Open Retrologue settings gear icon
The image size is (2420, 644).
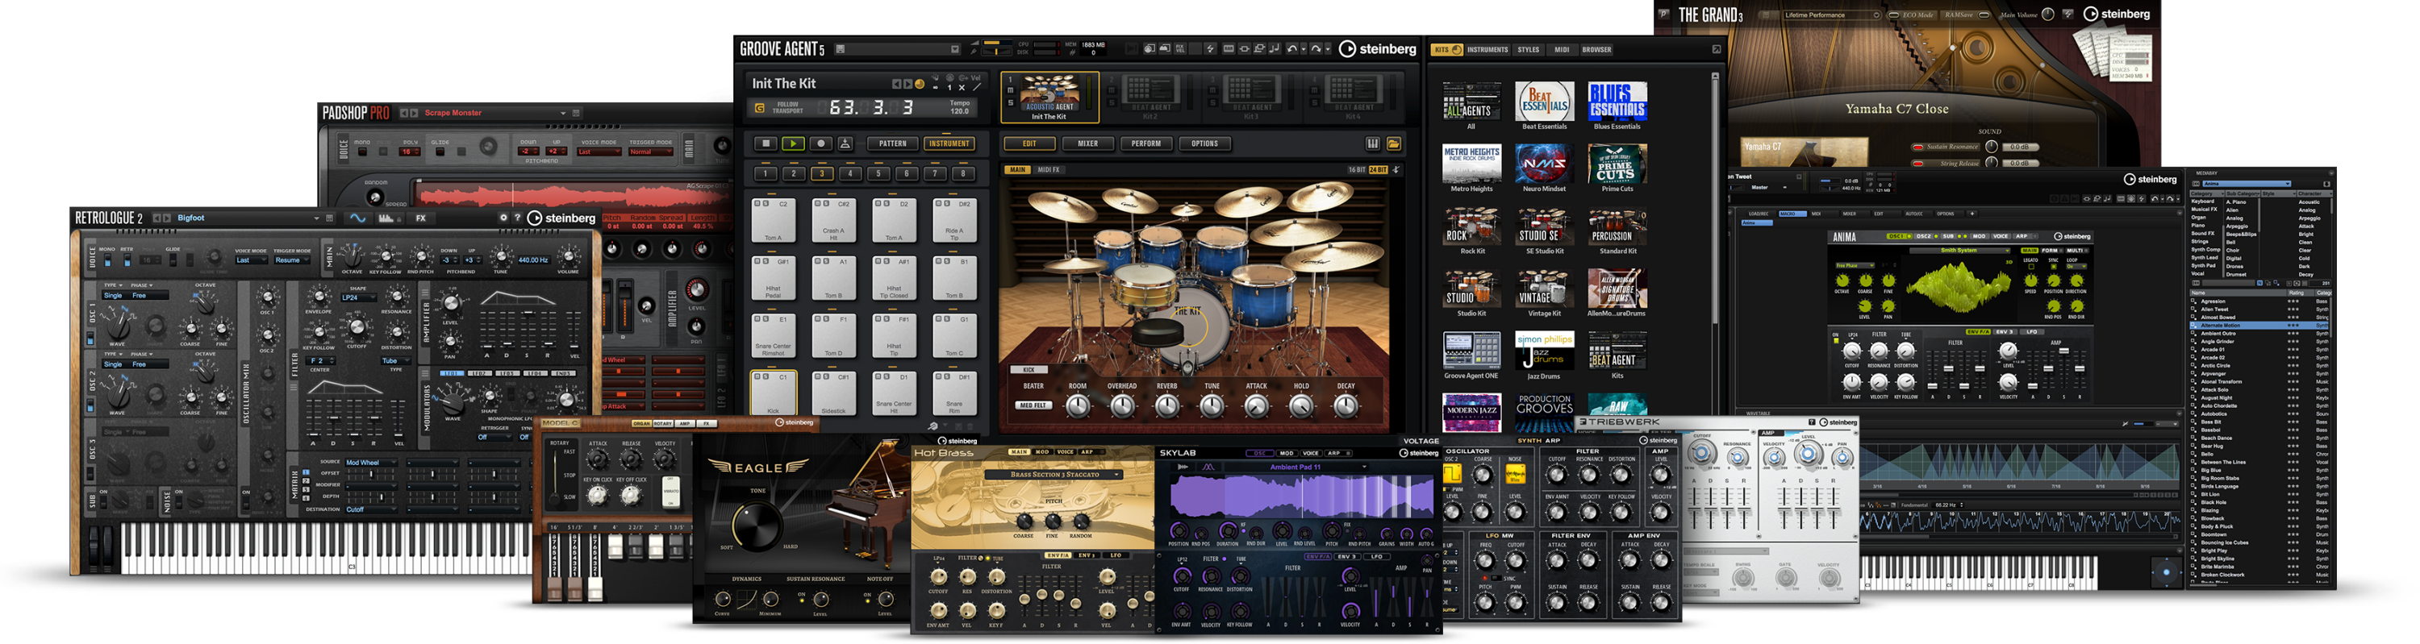tap(503, 218)
